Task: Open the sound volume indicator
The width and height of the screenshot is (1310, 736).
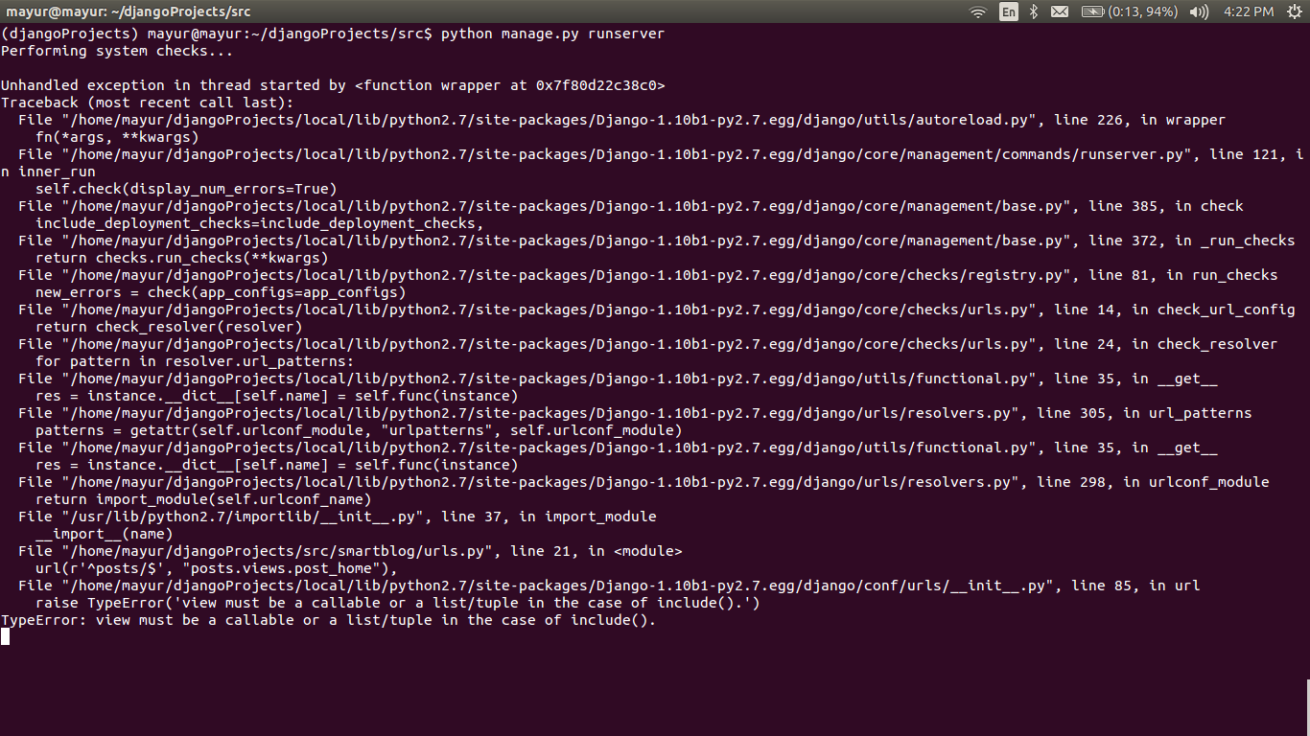Action: coord(1199,11)
